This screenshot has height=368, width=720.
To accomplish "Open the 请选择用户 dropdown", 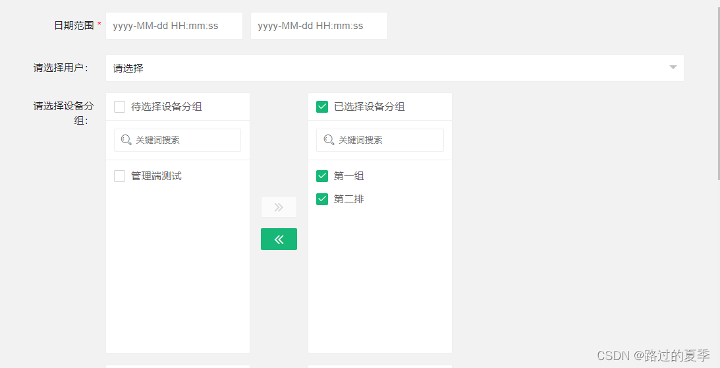I will click(x=395, y=68).
